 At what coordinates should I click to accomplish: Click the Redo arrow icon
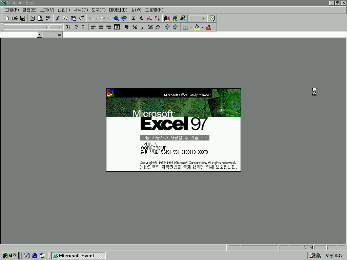pyautogui.click(x=103, y=18)
